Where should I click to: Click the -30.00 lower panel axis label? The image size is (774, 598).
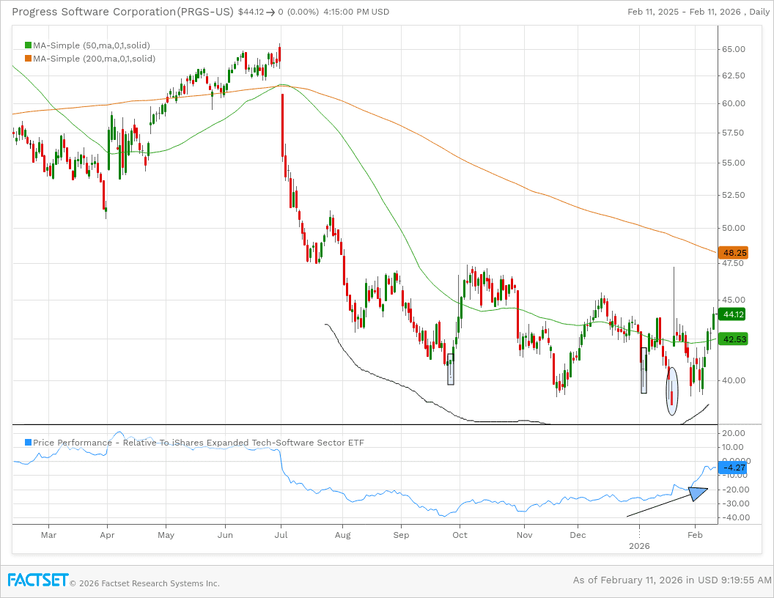tap(734, 503)
